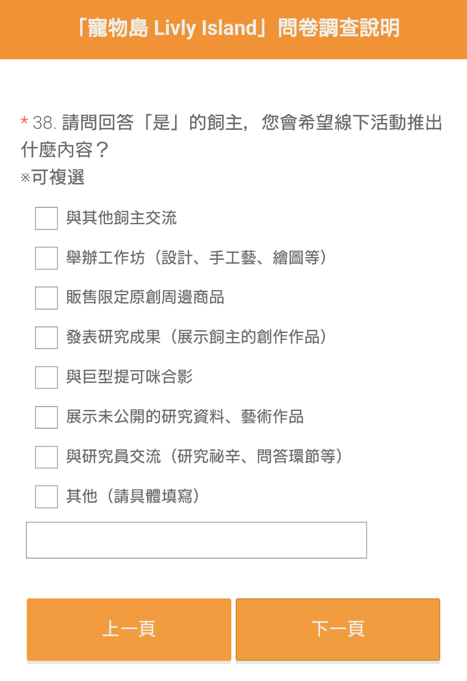Screen dimensions: 467x681
Task: Enable the 發表研究成果 checkbox
Action: click(46, 338)
